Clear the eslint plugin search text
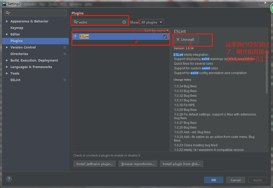 124,22
